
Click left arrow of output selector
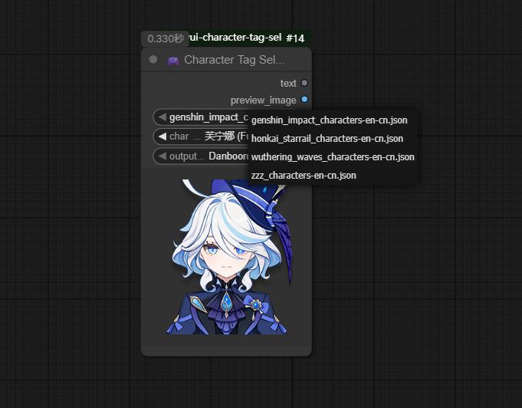163,156
